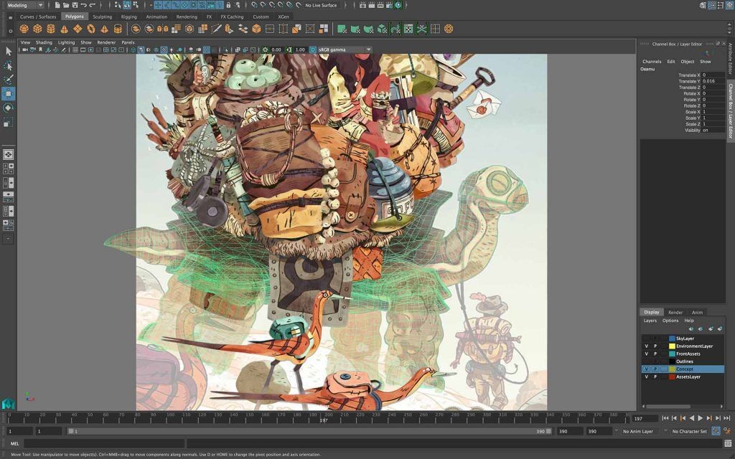Click the color swatch of the Concept layer
The image size is (735, 459).
(672, 369)
